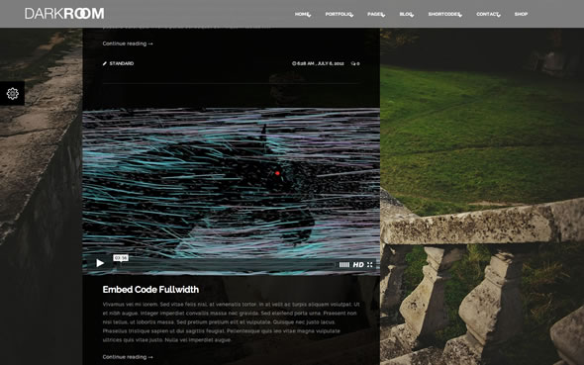Screen dimensions: 584x365
Task: Follow the top Continue reading link
Action: 128,44
